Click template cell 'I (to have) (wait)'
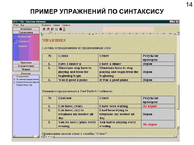The width and height of the screenshot is (194, 145). pos(78,106)
